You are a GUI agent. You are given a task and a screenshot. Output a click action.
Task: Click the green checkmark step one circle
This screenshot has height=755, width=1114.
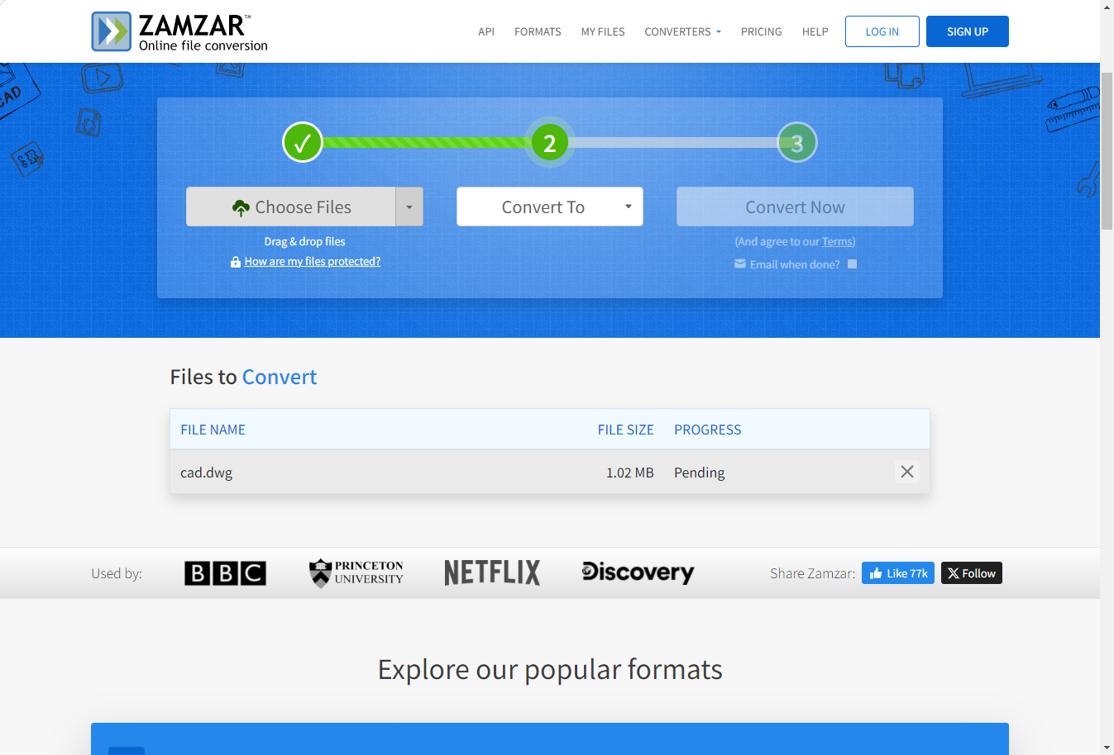pos(302,143)
